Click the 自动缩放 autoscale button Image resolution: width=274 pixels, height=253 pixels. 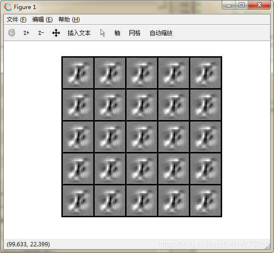click(161, 33)
